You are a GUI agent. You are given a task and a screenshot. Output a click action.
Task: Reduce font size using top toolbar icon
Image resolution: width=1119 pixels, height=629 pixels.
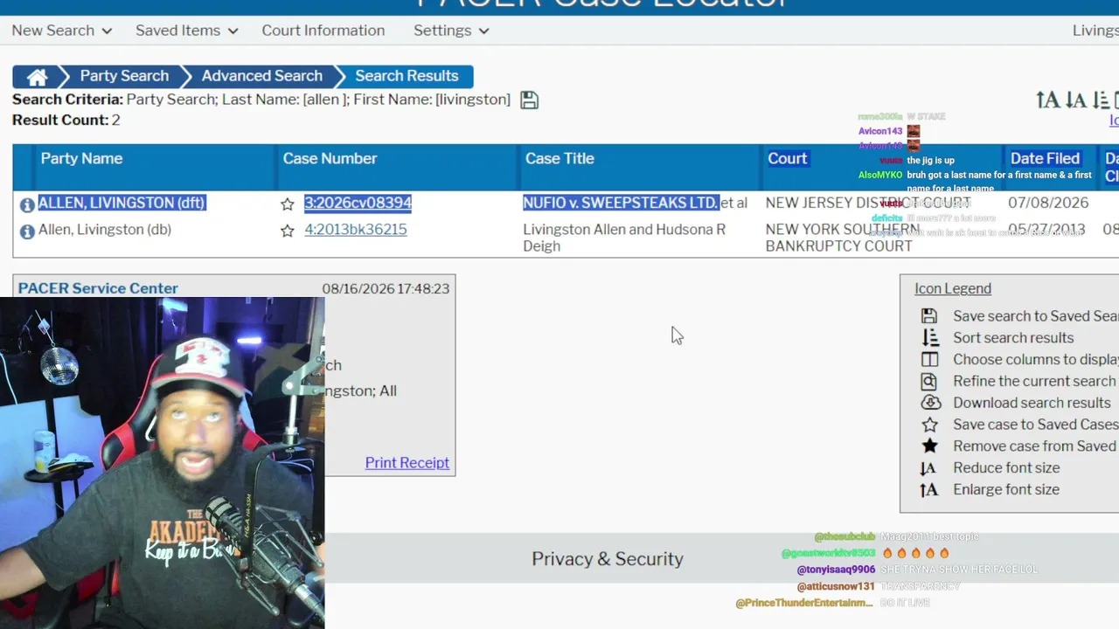[1076, 100]
